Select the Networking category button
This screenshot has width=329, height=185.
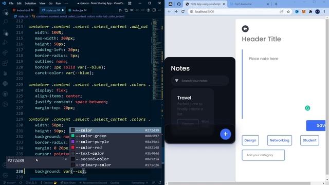pyautogui.click(x=280, y=140)
